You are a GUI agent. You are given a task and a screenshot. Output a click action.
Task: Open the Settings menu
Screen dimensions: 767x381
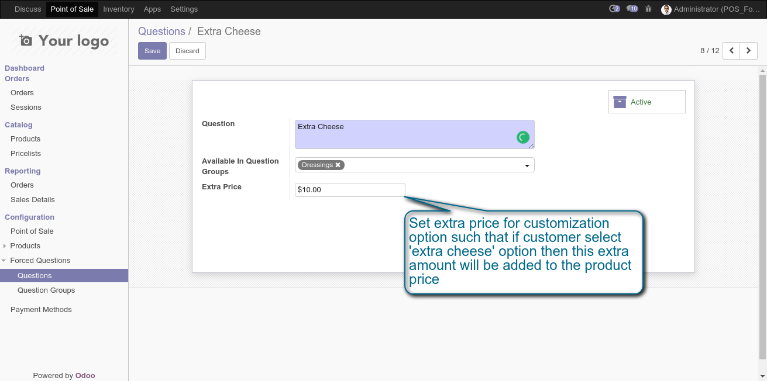point(184,9)
